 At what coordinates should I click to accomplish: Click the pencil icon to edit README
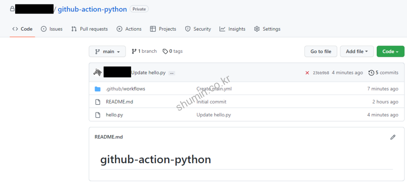click(393, 137)
